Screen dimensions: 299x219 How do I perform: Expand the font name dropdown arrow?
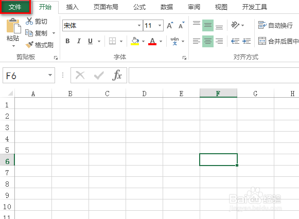[x=139, y=25]
